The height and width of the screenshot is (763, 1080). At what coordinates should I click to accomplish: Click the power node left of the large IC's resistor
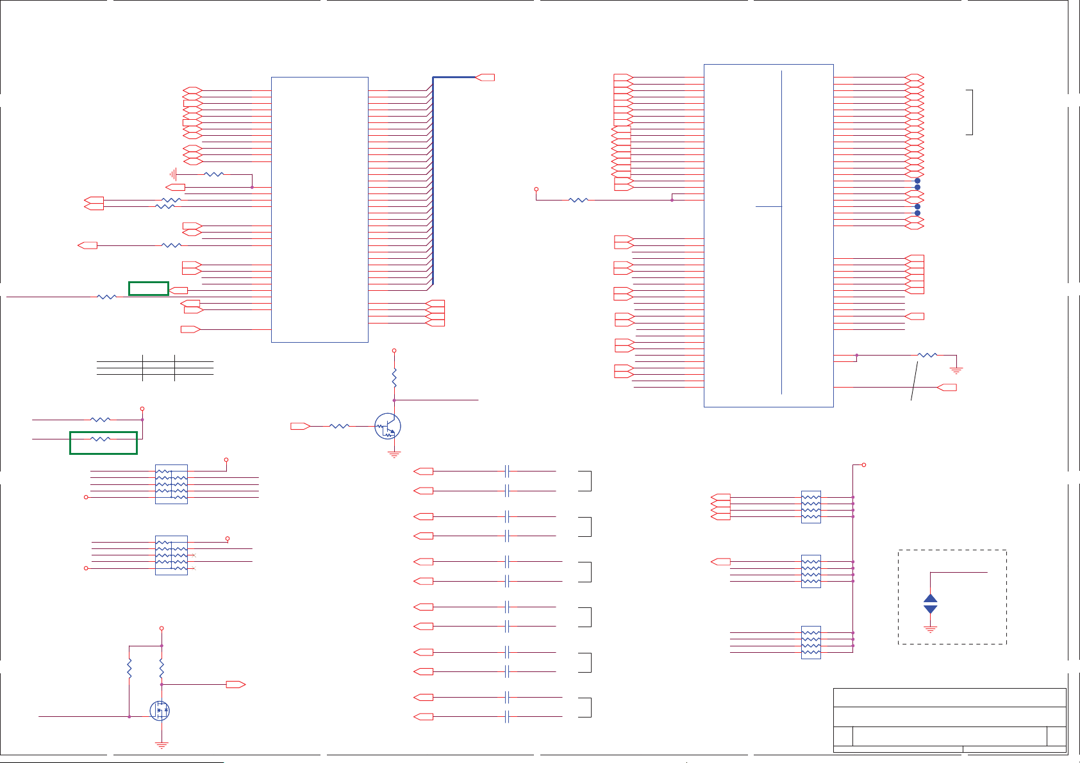tap(536, 190)
